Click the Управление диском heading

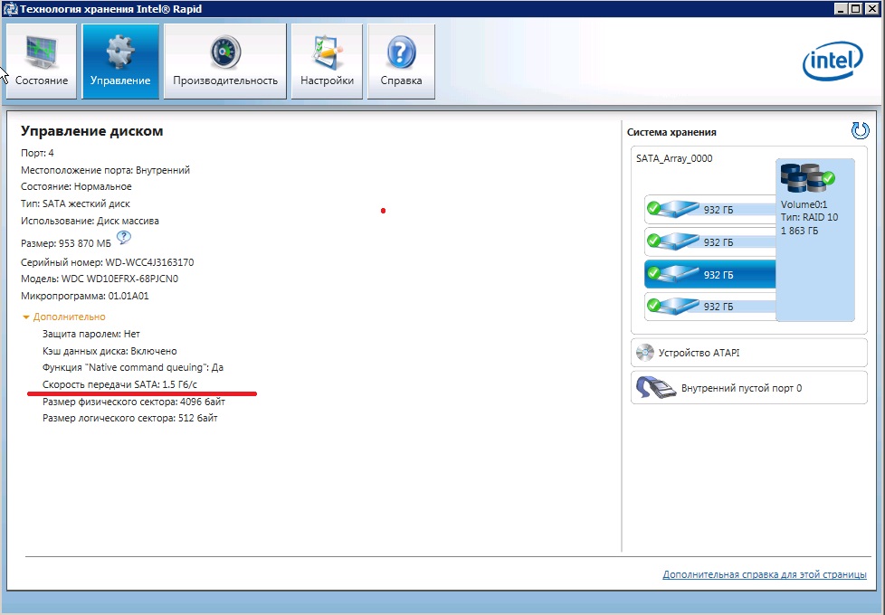click(x=92, y=131)
